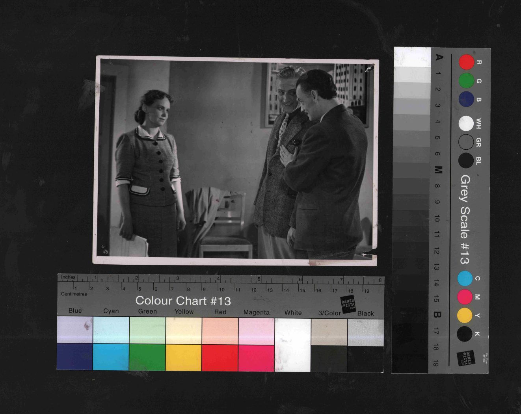Click the black-and-white photograph of three people
The height and width of the screenshot is (414, 521).
coord(236,160)
